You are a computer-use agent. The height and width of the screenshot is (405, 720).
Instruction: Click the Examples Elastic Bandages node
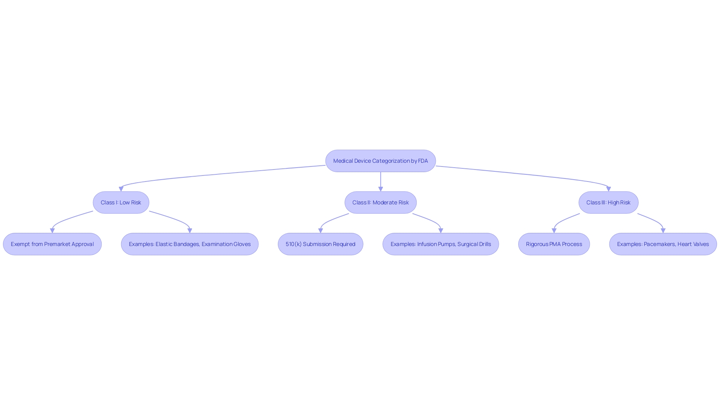coord(189,243)
